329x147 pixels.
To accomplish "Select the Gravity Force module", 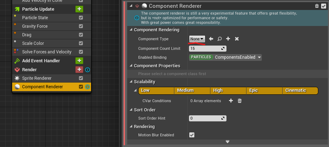I will point(51,26).
